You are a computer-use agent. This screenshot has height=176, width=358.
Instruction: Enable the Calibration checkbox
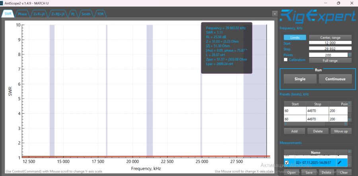286,60
